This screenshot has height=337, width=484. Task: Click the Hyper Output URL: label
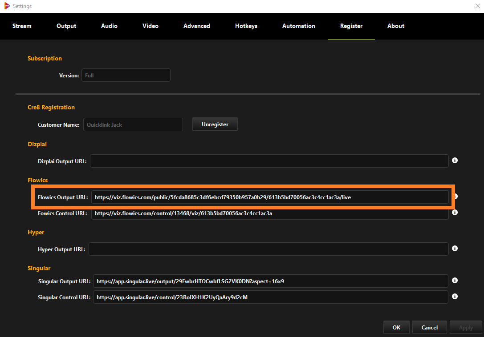pos(61,249)
